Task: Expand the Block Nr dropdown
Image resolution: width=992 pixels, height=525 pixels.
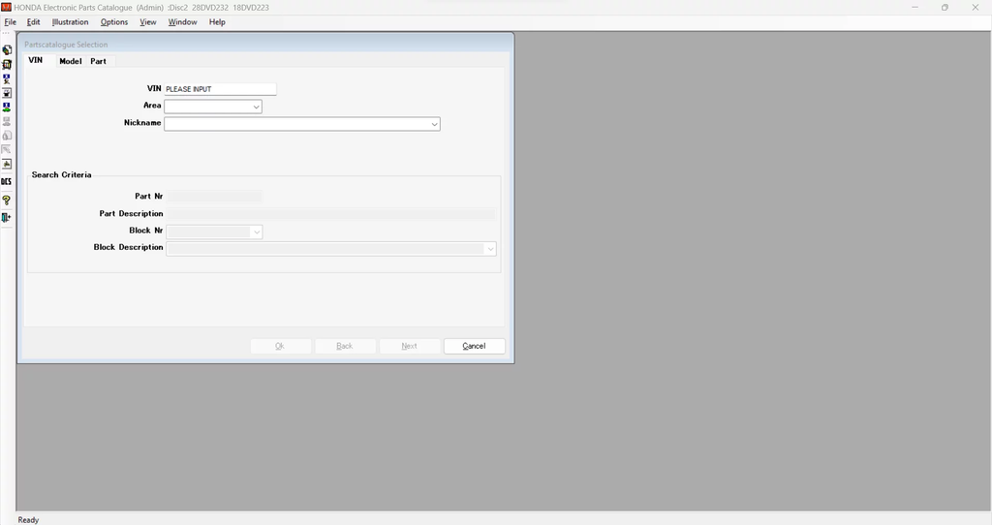Action: coord(256,232)
